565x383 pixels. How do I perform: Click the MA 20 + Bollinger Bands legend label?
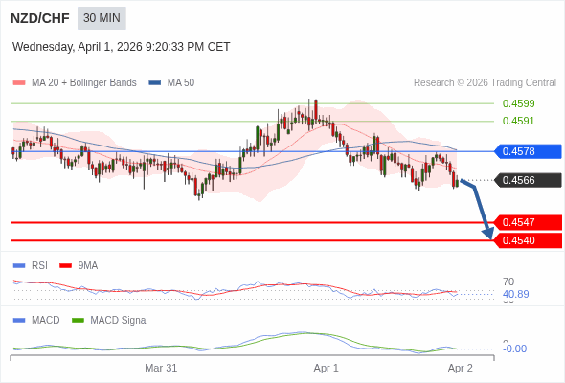tap(84, 83)
